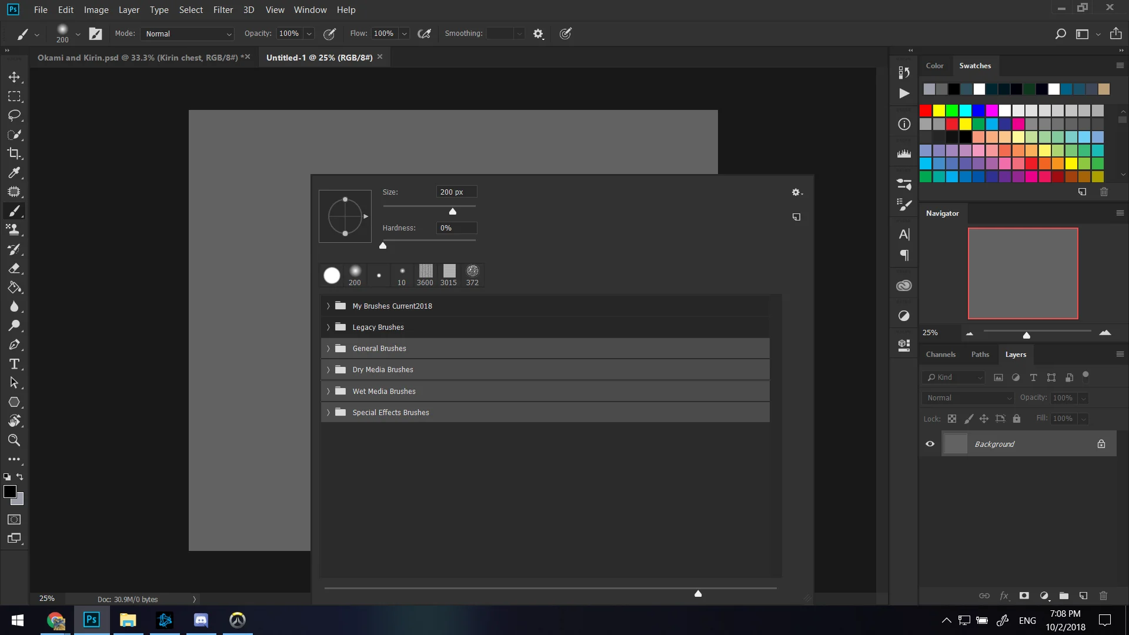
Task: Click the Create New Layer button
Action: tap(1083, 596)
